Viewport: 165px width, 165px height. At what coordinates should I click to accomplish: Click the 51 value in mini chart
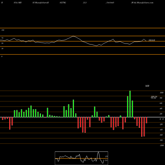pyautogui.click(x=106, y=160)
